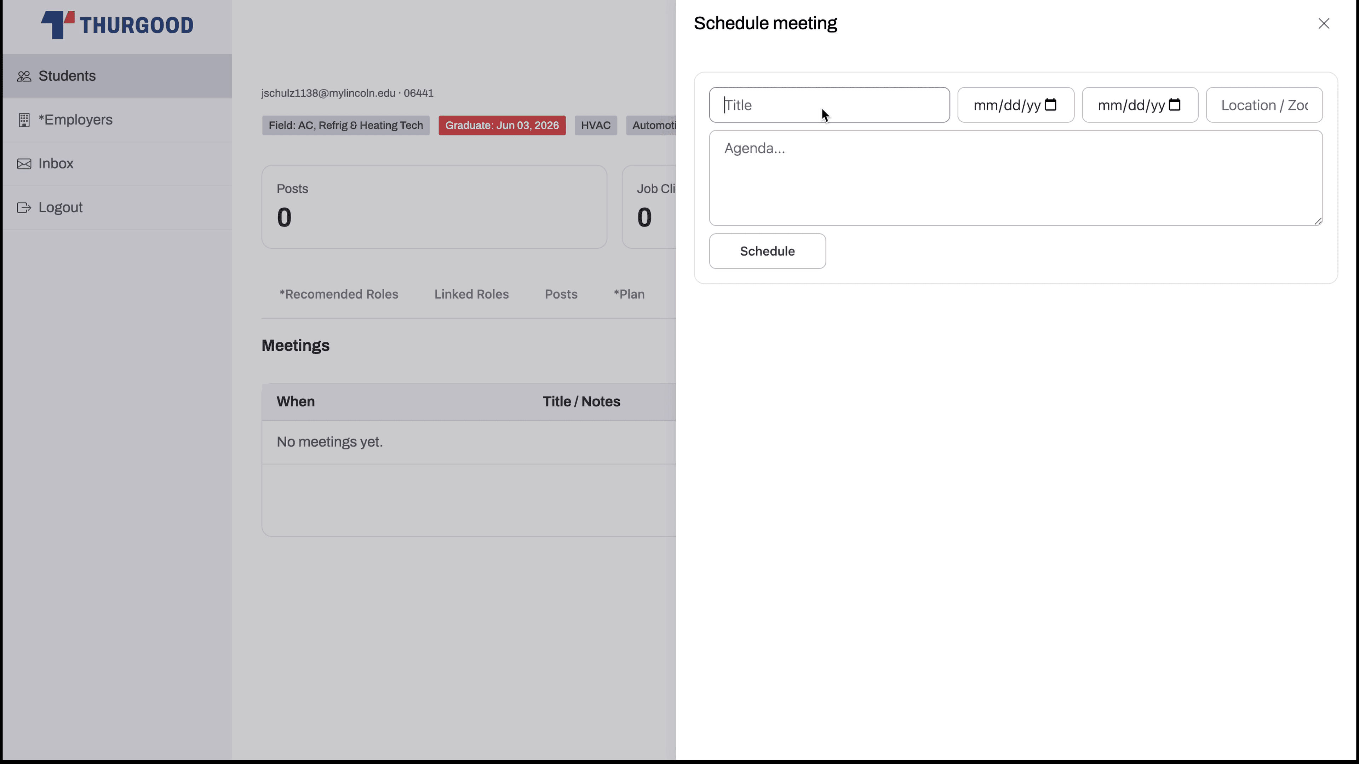Open the start date calendar icon
The height and width of the screenshot is (764, 1359).
(1051, 105)
